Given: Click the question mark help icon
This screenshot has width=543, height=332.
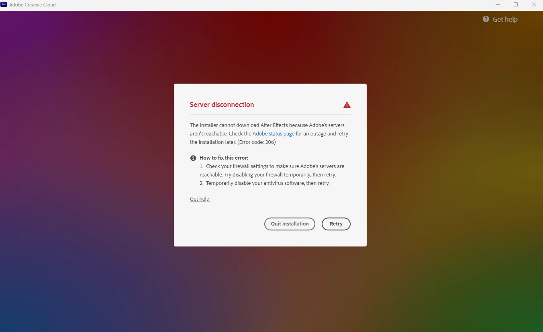Looking at the screenshot, I should (486, 19).
